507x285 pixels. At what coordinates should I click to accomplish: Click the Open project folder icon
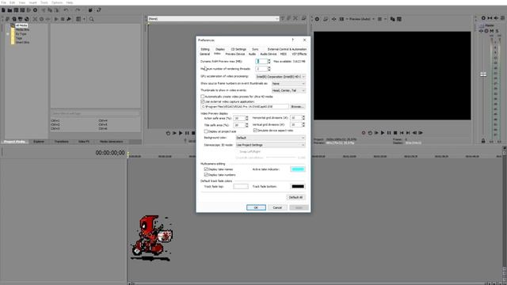click(x=10, y=10)
